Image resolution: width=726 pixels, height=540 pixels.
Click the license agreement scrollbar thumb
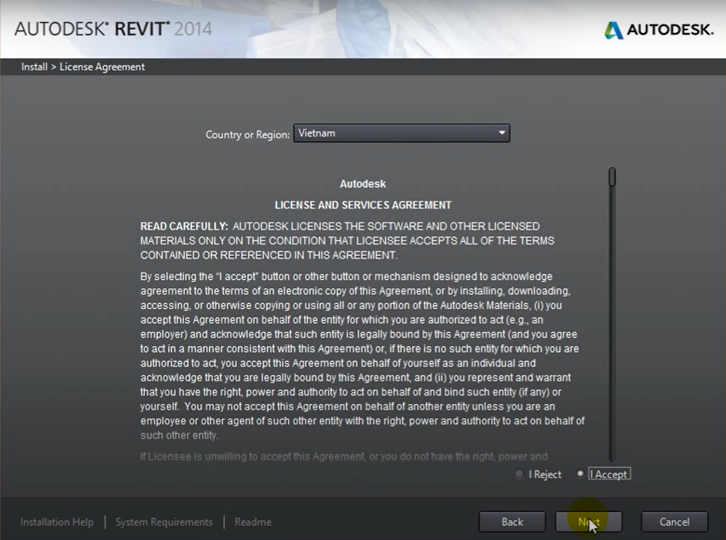[612, 177]
